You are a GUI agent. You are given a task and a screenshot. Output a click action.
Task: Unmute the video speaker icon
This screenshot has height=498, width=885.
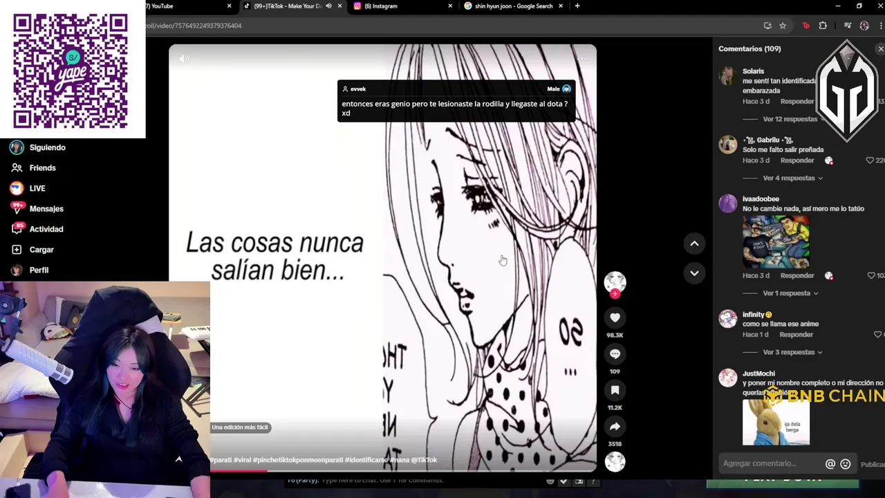tap(183, 59)
